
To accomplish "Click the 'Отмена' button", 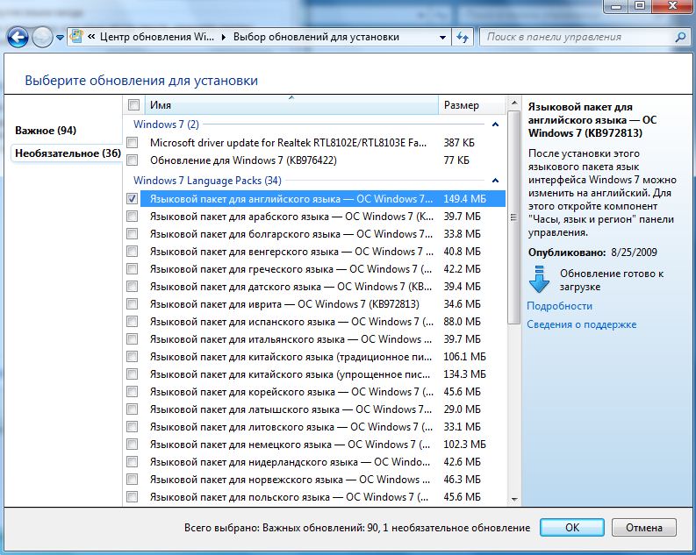I will click(x=643, y=528).
